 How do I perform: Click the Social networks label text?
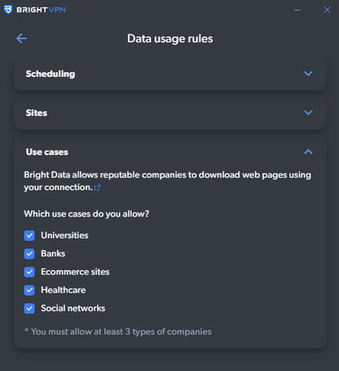[x=73, y=309]
